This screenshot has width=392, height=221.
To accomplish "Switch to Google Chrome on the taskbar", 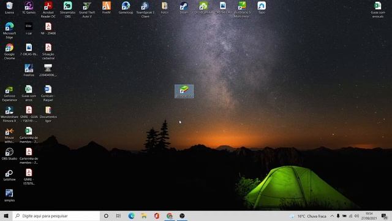I will 170,215.
